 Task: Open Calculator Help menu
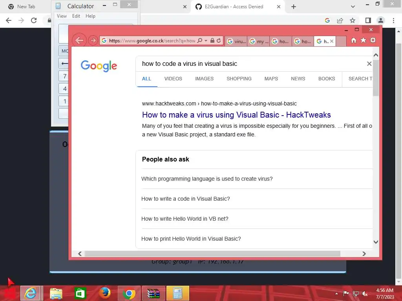[x=90, y=16]
